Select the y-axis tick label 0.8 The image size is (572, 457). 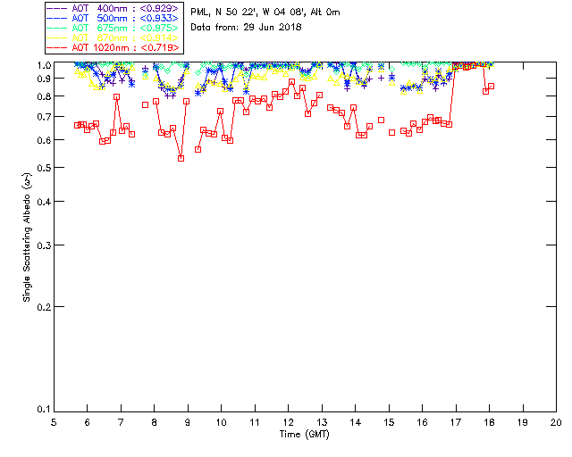(44, 96)
